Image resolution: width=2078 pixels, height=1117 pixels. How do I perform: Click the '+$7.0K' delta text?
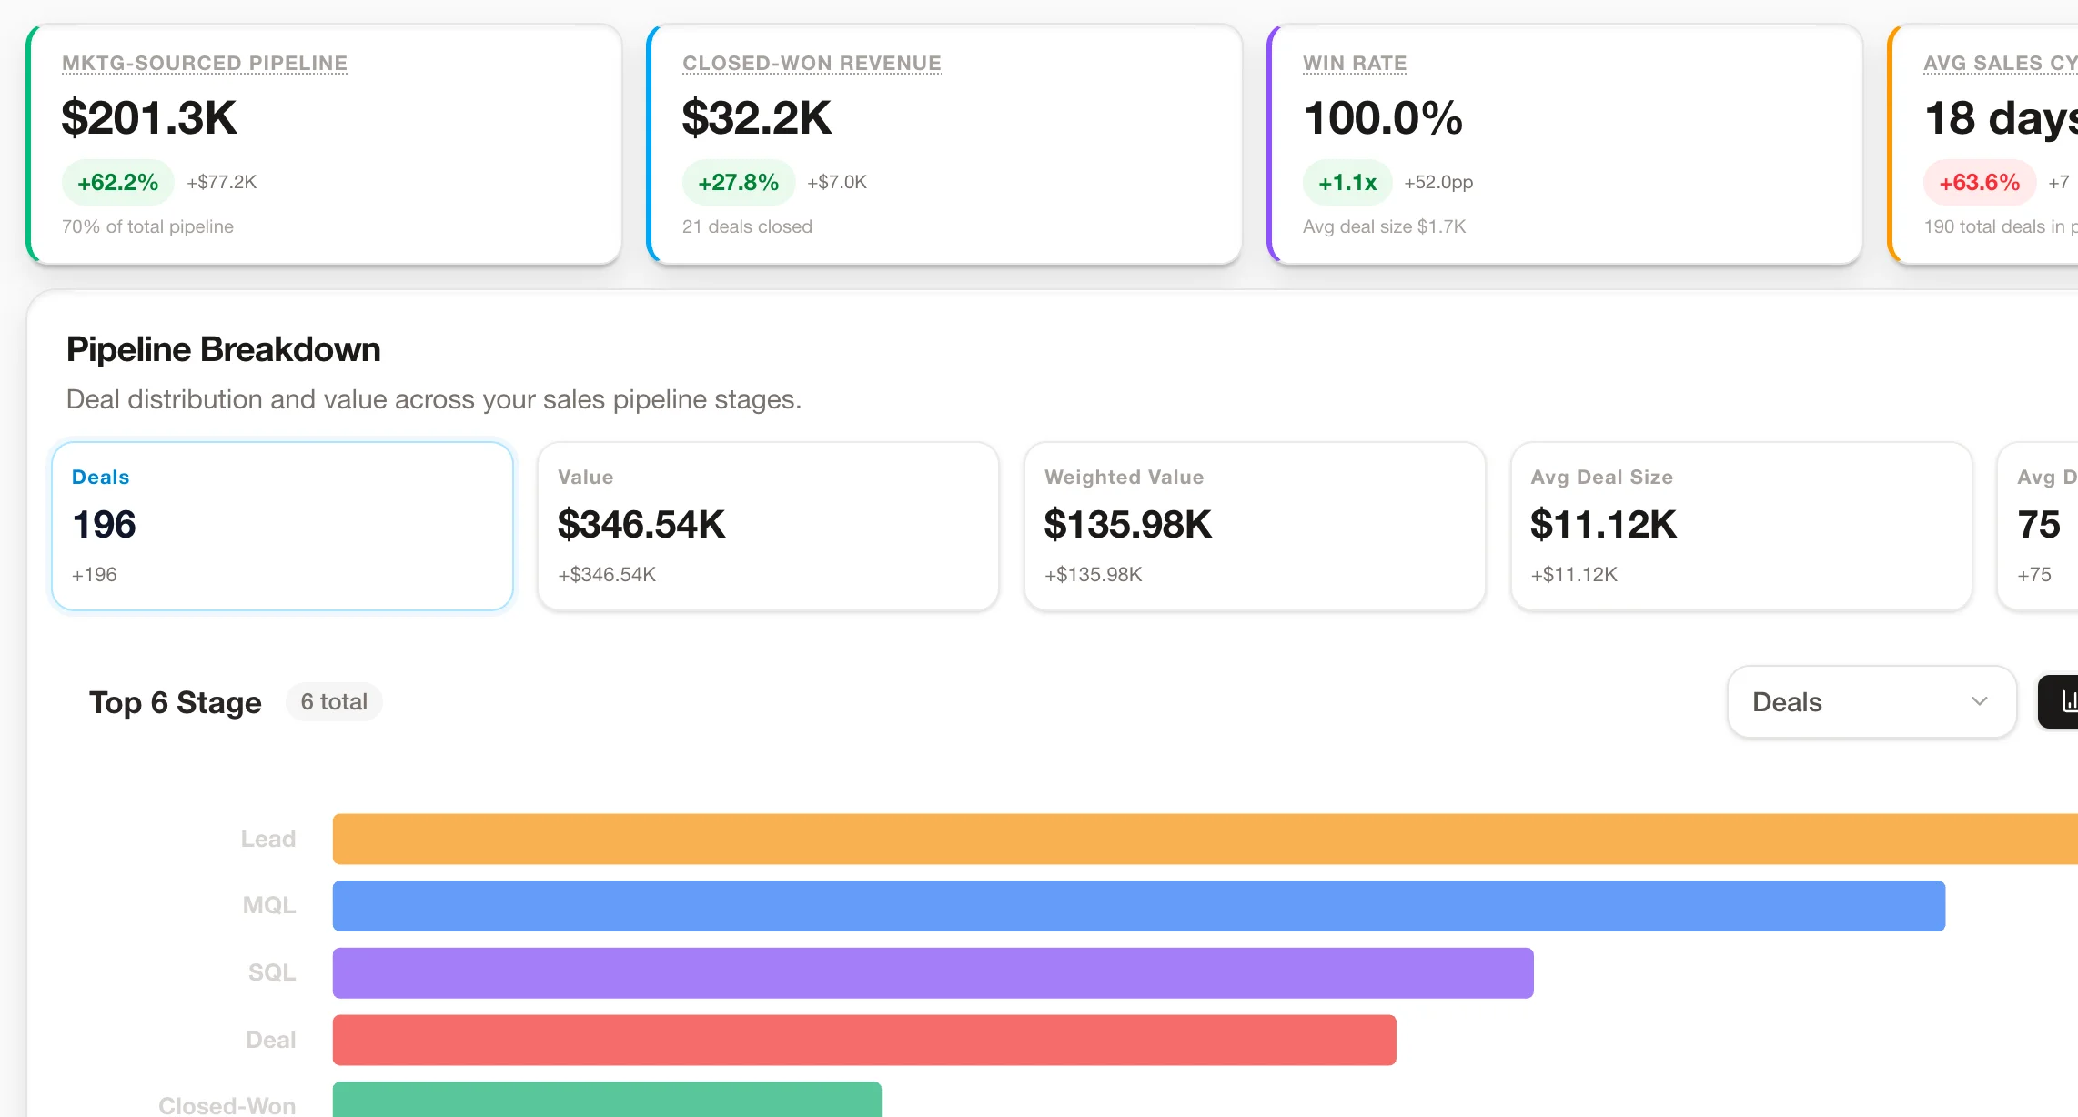pos(837,182)
